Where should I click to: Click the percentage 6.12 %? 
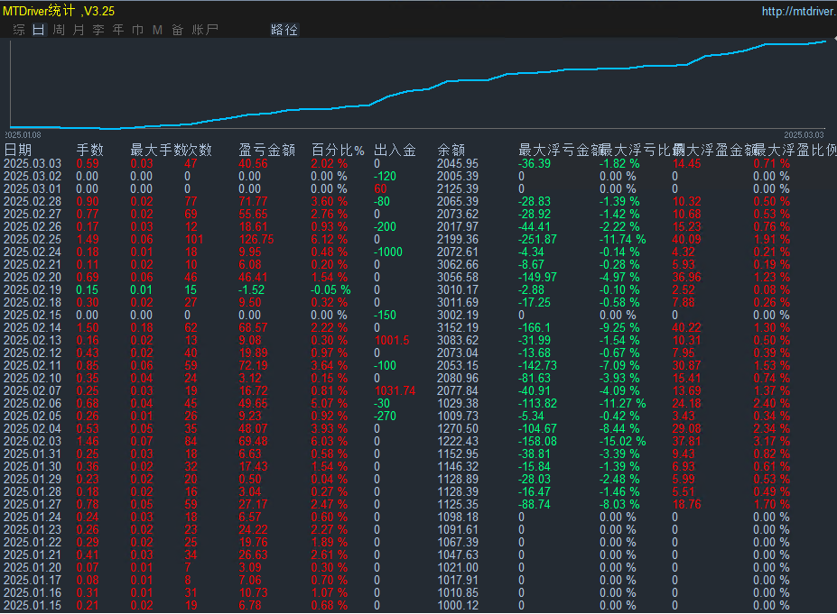pyautogui.click(x=330, y=239)
